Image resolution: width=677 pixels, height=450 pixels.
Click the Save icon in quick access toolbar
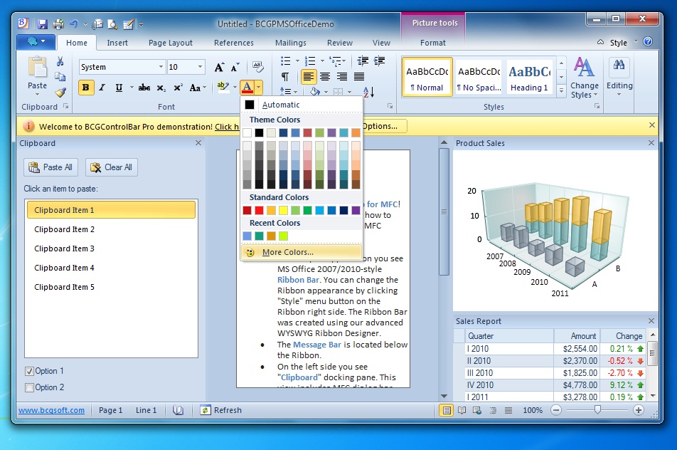[43, 24]
